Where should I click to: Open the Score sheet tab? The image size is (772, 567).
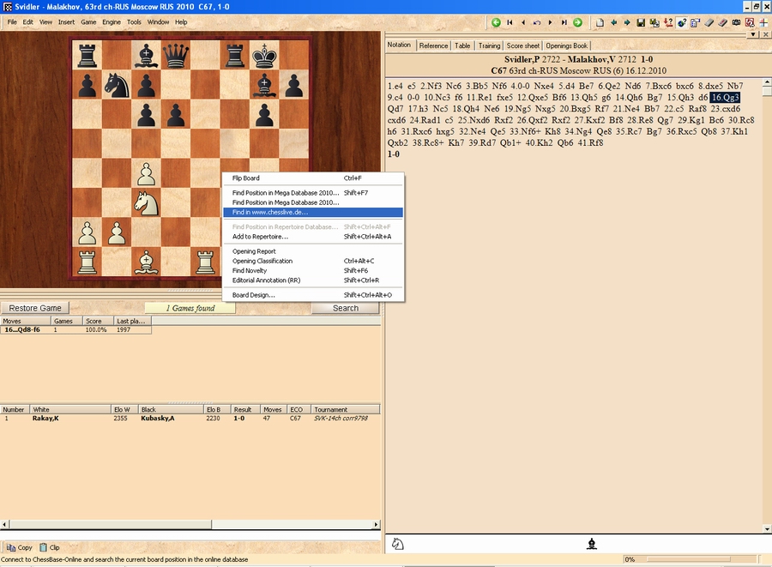(x=523, y=45)
